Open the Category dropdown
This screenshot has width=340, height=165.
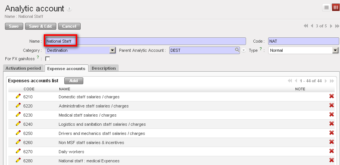(112, 50)
